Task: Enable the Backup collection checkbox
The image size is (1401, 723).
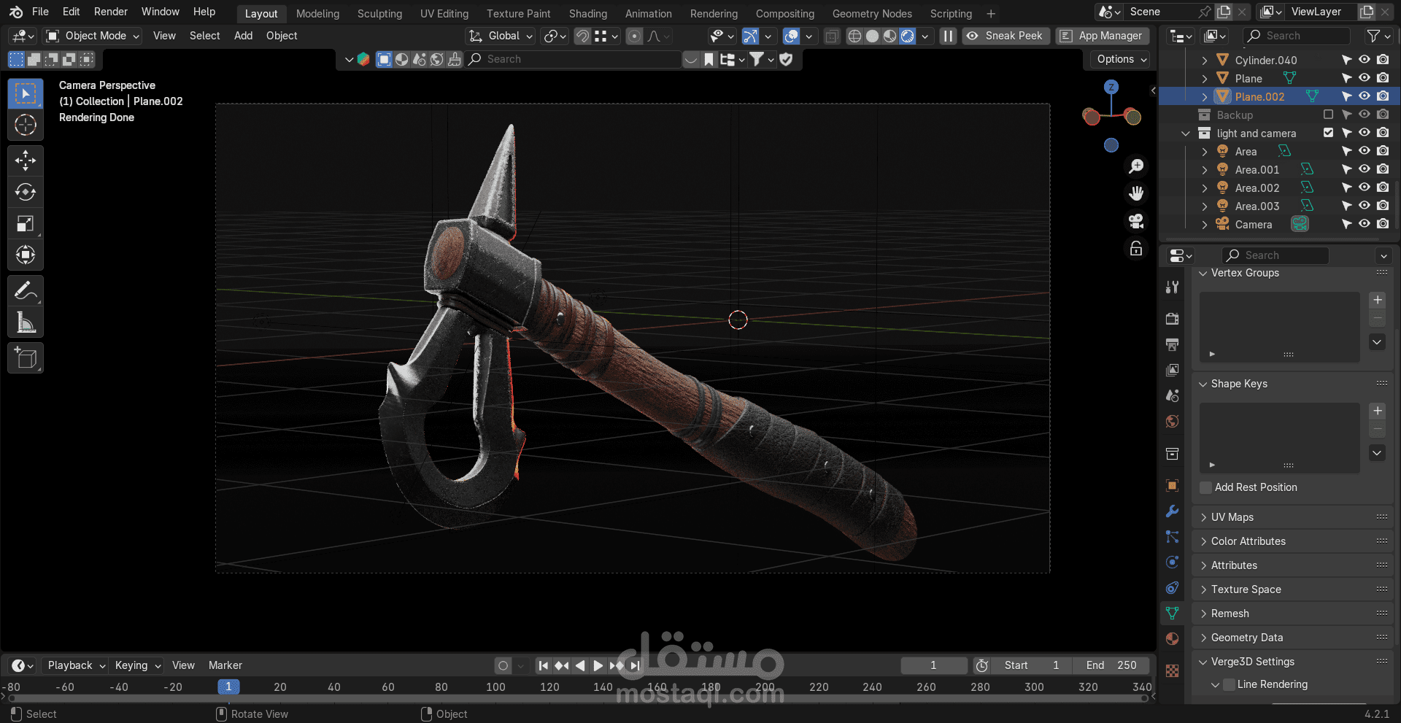Action: [x=1328, y=115]
